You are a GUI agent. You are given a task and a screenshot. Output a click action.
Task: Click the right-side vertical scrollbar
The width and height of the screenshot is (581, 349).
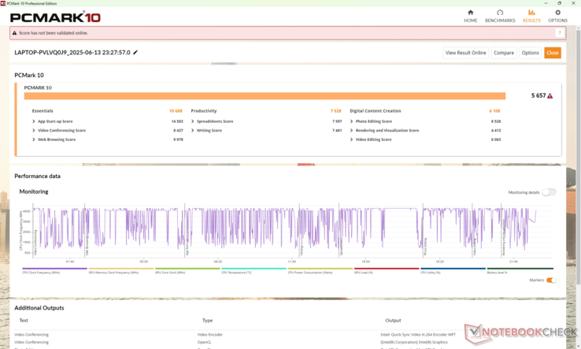579,156
